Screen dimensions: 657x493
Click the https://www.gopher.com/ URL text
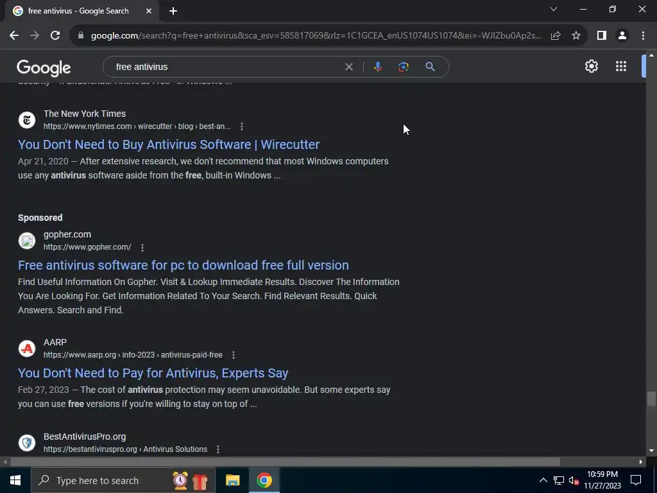coord(87,247)
